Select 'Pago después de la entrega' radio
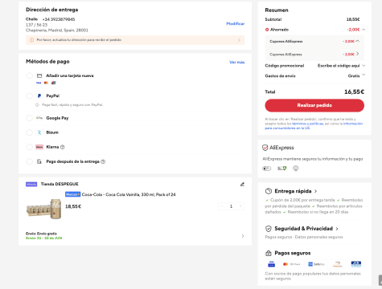The height and width of the screenshot is (289, 382). [30, 161]
